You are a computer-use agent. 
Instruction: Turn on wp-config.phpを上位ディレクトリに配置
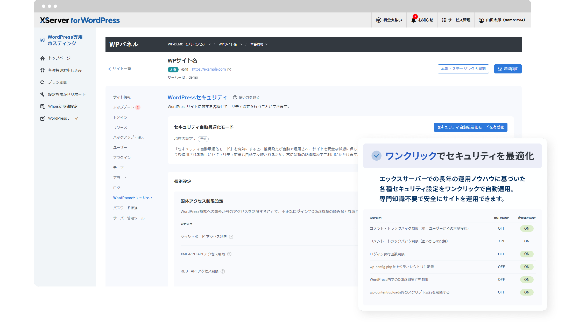pyautogui.click(x=527, y=267)
